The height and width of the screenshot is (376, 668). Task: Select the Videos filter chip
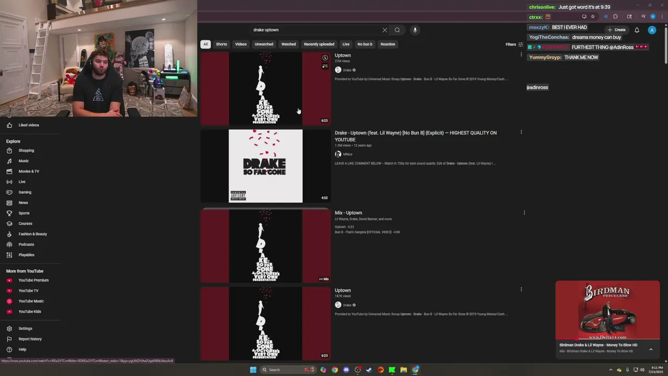coord(241,44)
